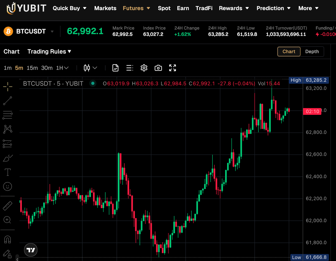Viewport: 336px width, 261px height.
Task: Navigate to TradFi
Action: coord(204,8)
